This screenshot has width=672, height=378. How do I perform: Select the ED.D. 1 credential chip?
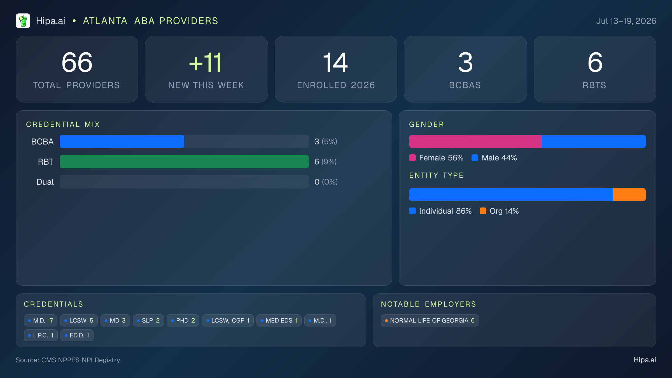pyautogui.click(x=77, y=335)
